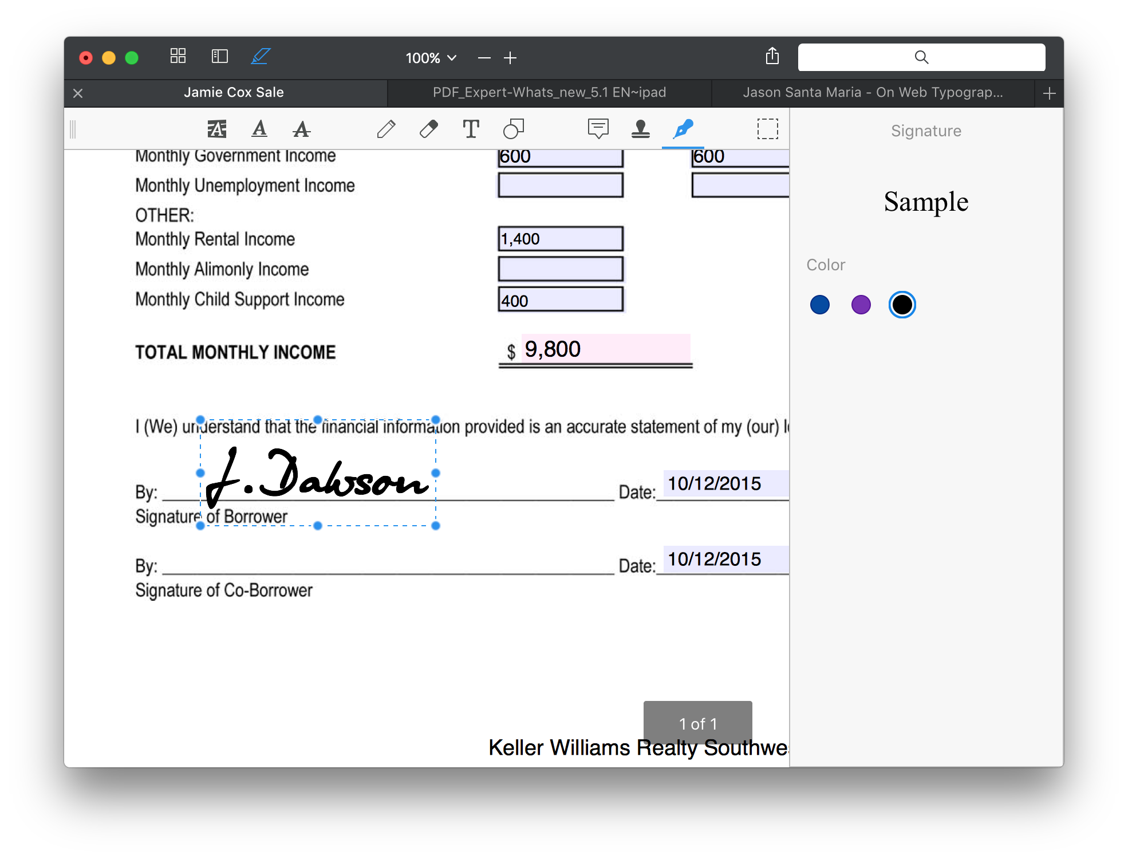Close the Jamie Cox Sale tab
1128x859 pixels.
click(78, 93)
